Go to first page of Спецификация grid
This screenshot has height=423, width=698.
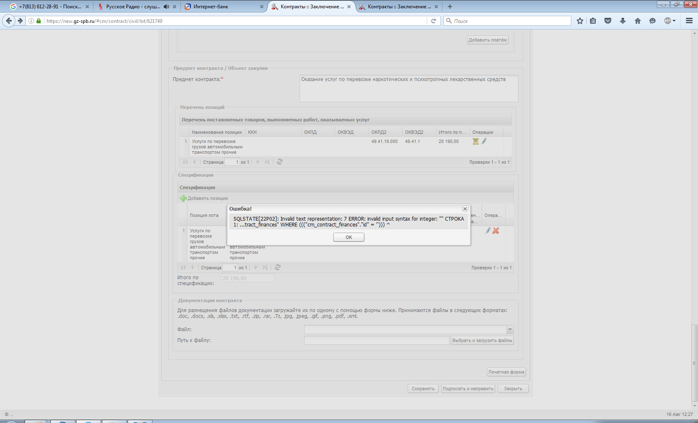[x=183, y=267]
